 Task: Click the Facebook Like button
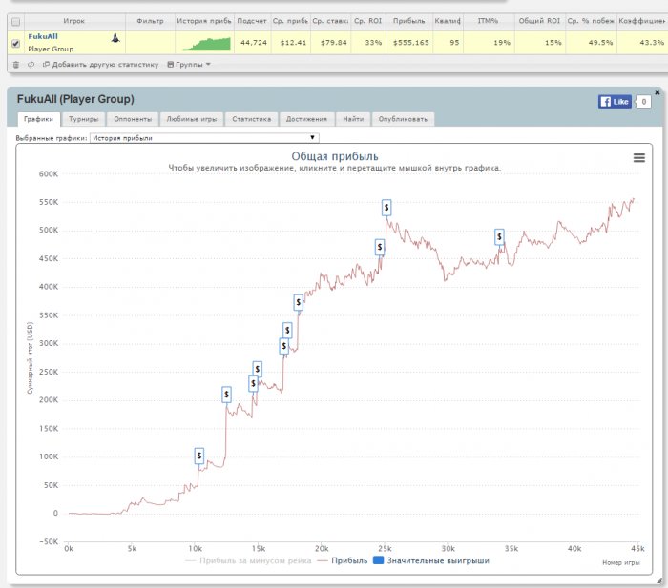(x=615, y=101)
